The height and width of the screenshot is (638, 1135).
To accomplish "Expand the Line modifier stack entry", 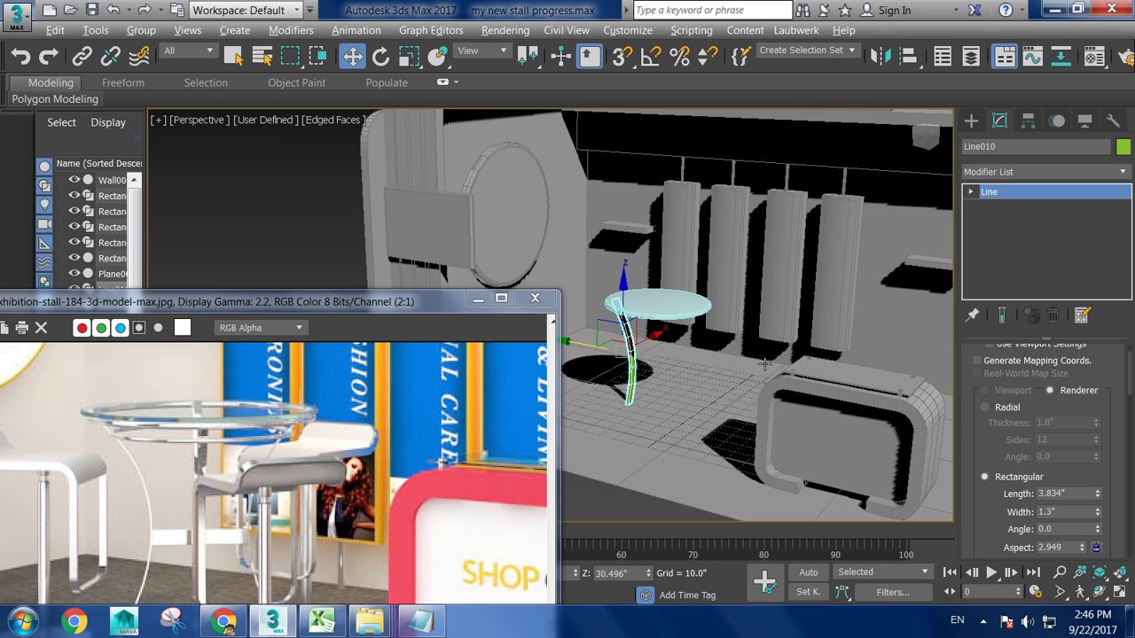I will (x=971, y=192).
